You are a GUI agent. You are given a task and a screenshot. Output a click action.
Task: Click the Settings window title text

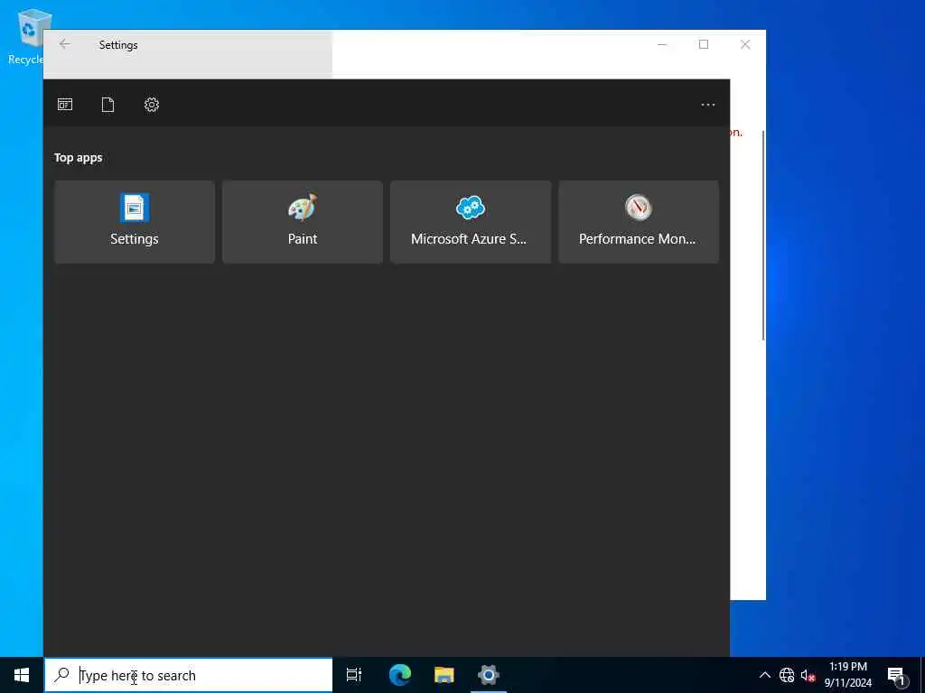[118, 45]
